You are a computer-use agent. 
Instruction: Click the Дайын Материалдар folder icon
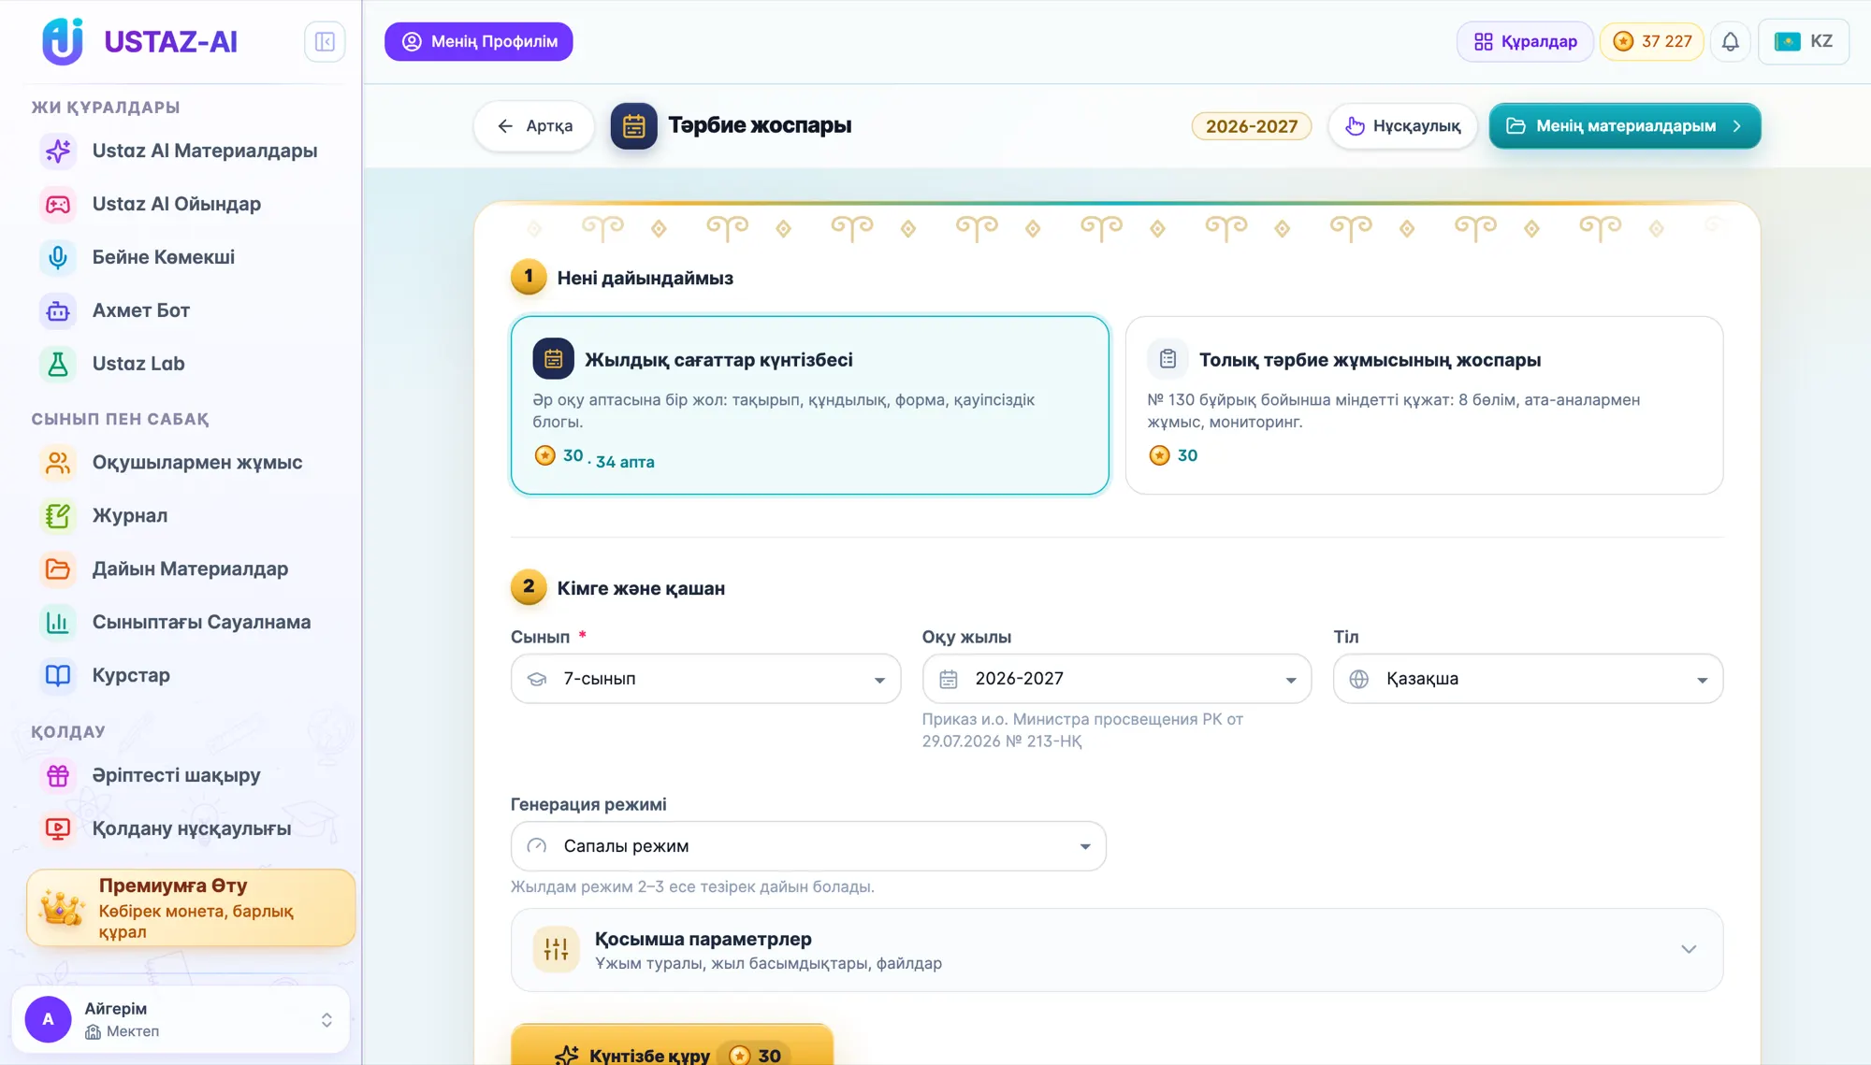[x=58, y=569]
